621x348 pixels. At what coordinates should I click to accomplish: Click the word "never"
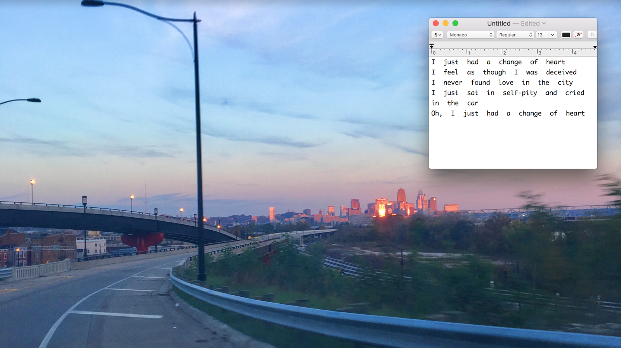[453, 83]
